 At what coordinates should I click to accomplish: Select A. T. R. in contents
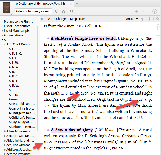[13, 95]
